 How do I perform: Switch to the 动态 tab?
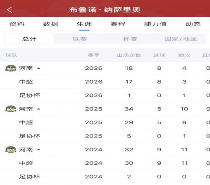click(x=193, y=24)
